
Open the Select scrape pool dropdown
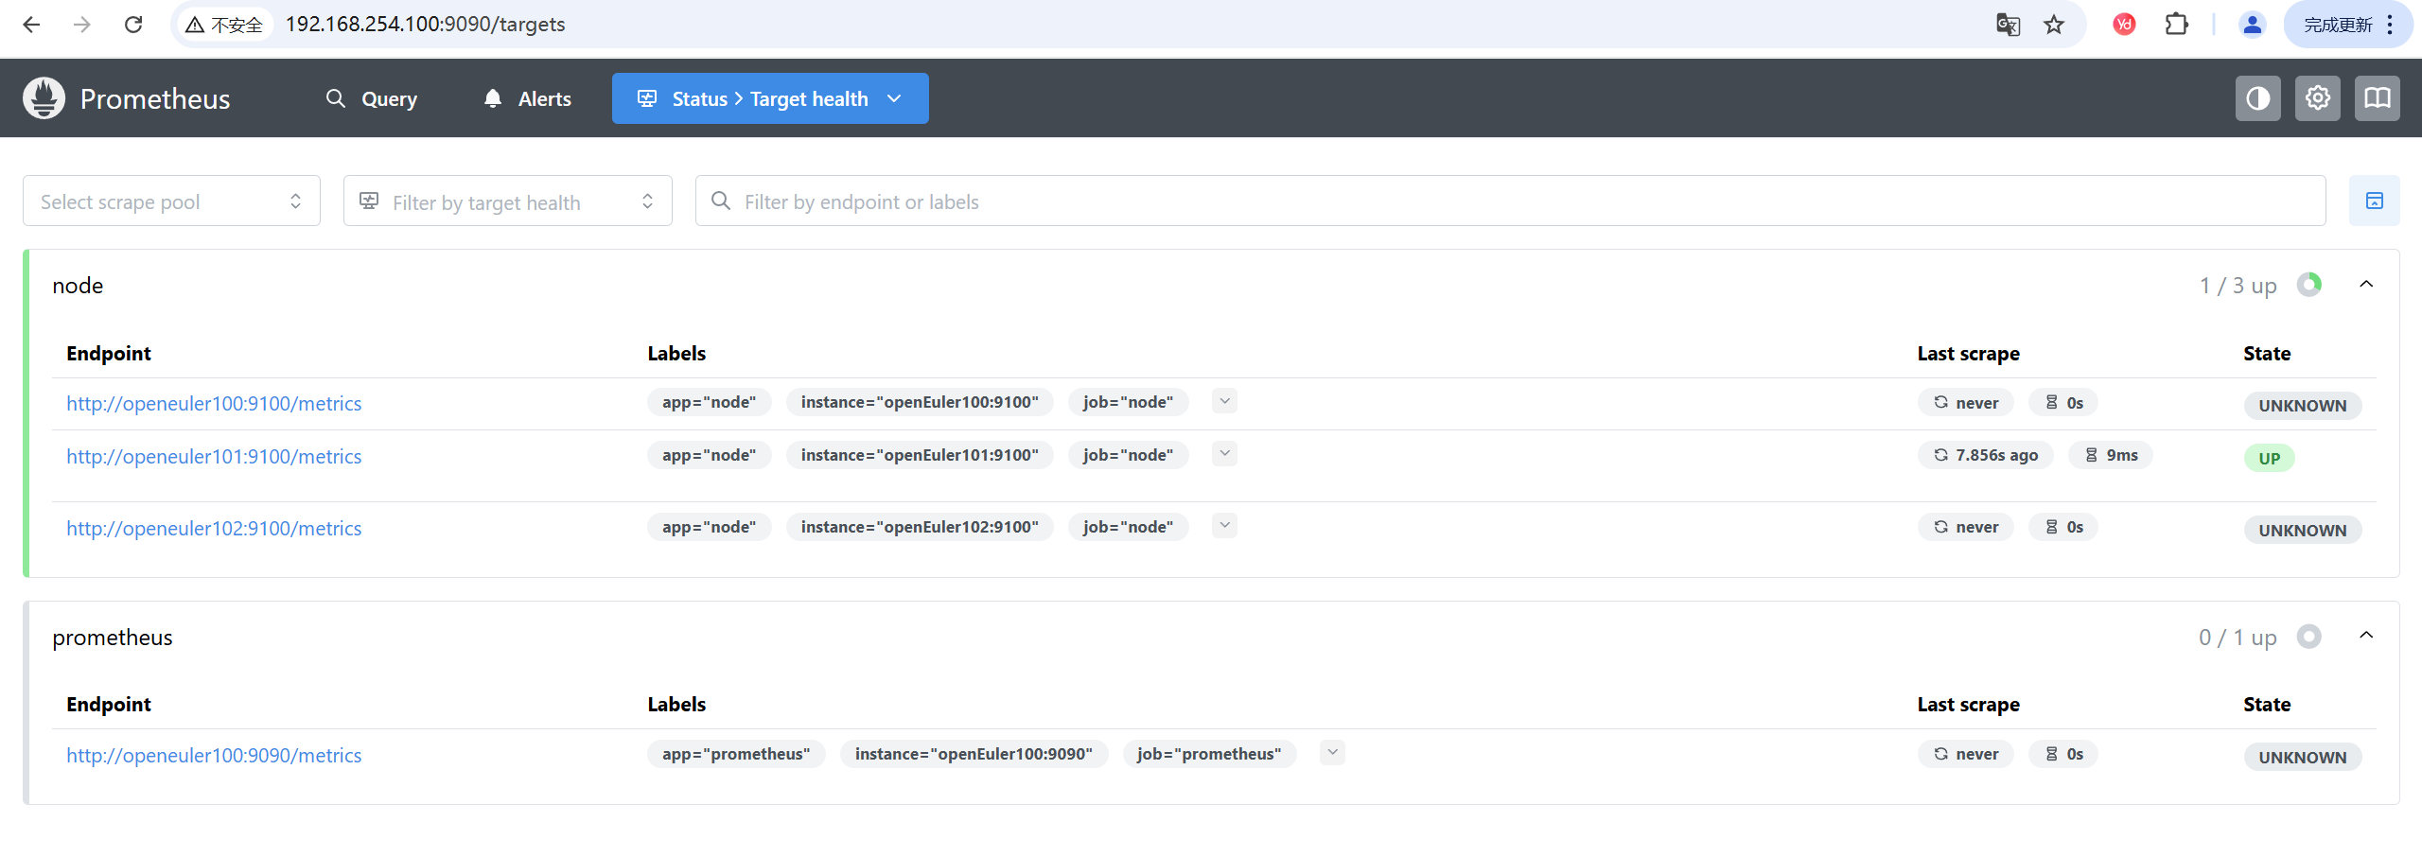click(x=171, y=201)
